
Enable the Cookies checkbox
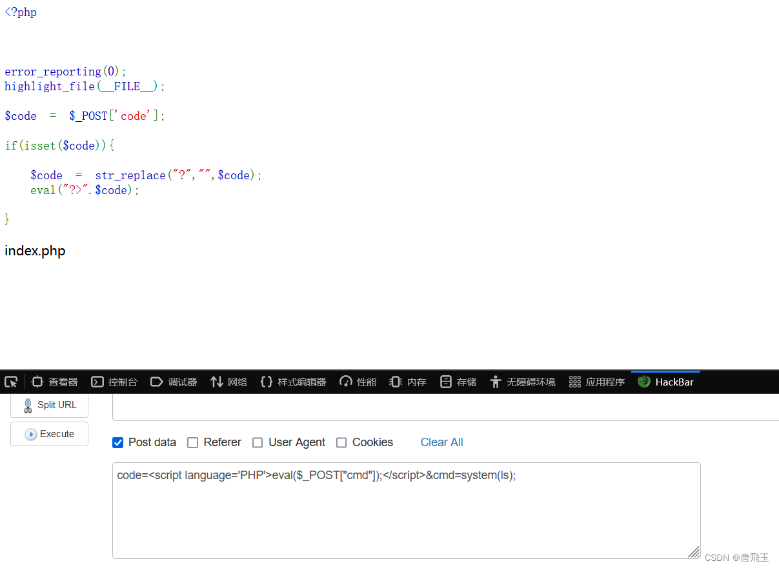point(341,442)
